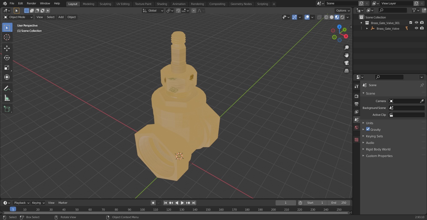The height and width of the screenshot is (220, 427).
Task: Pin the Scene properties panel
Action: click(422, 85)
